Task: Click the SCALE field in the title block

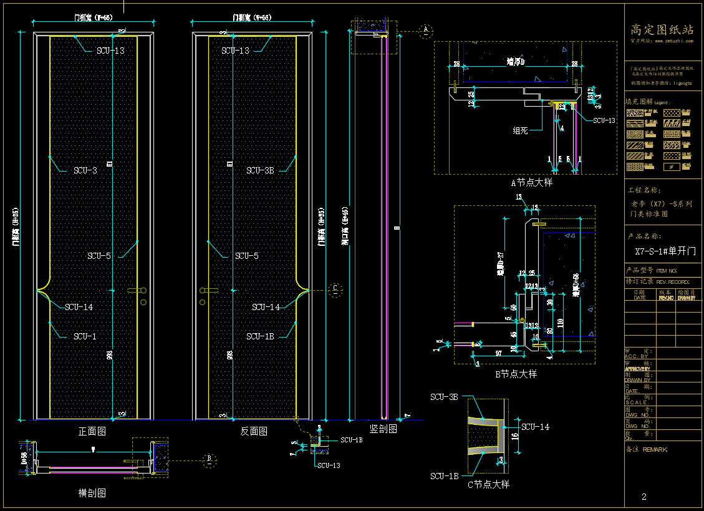Action: point(637,402)
